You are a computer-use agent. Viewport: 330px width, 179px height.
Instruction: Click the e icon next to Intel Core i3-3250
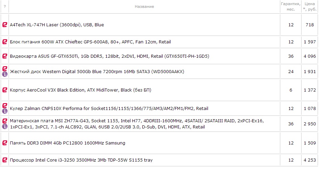tap(4, 160)
